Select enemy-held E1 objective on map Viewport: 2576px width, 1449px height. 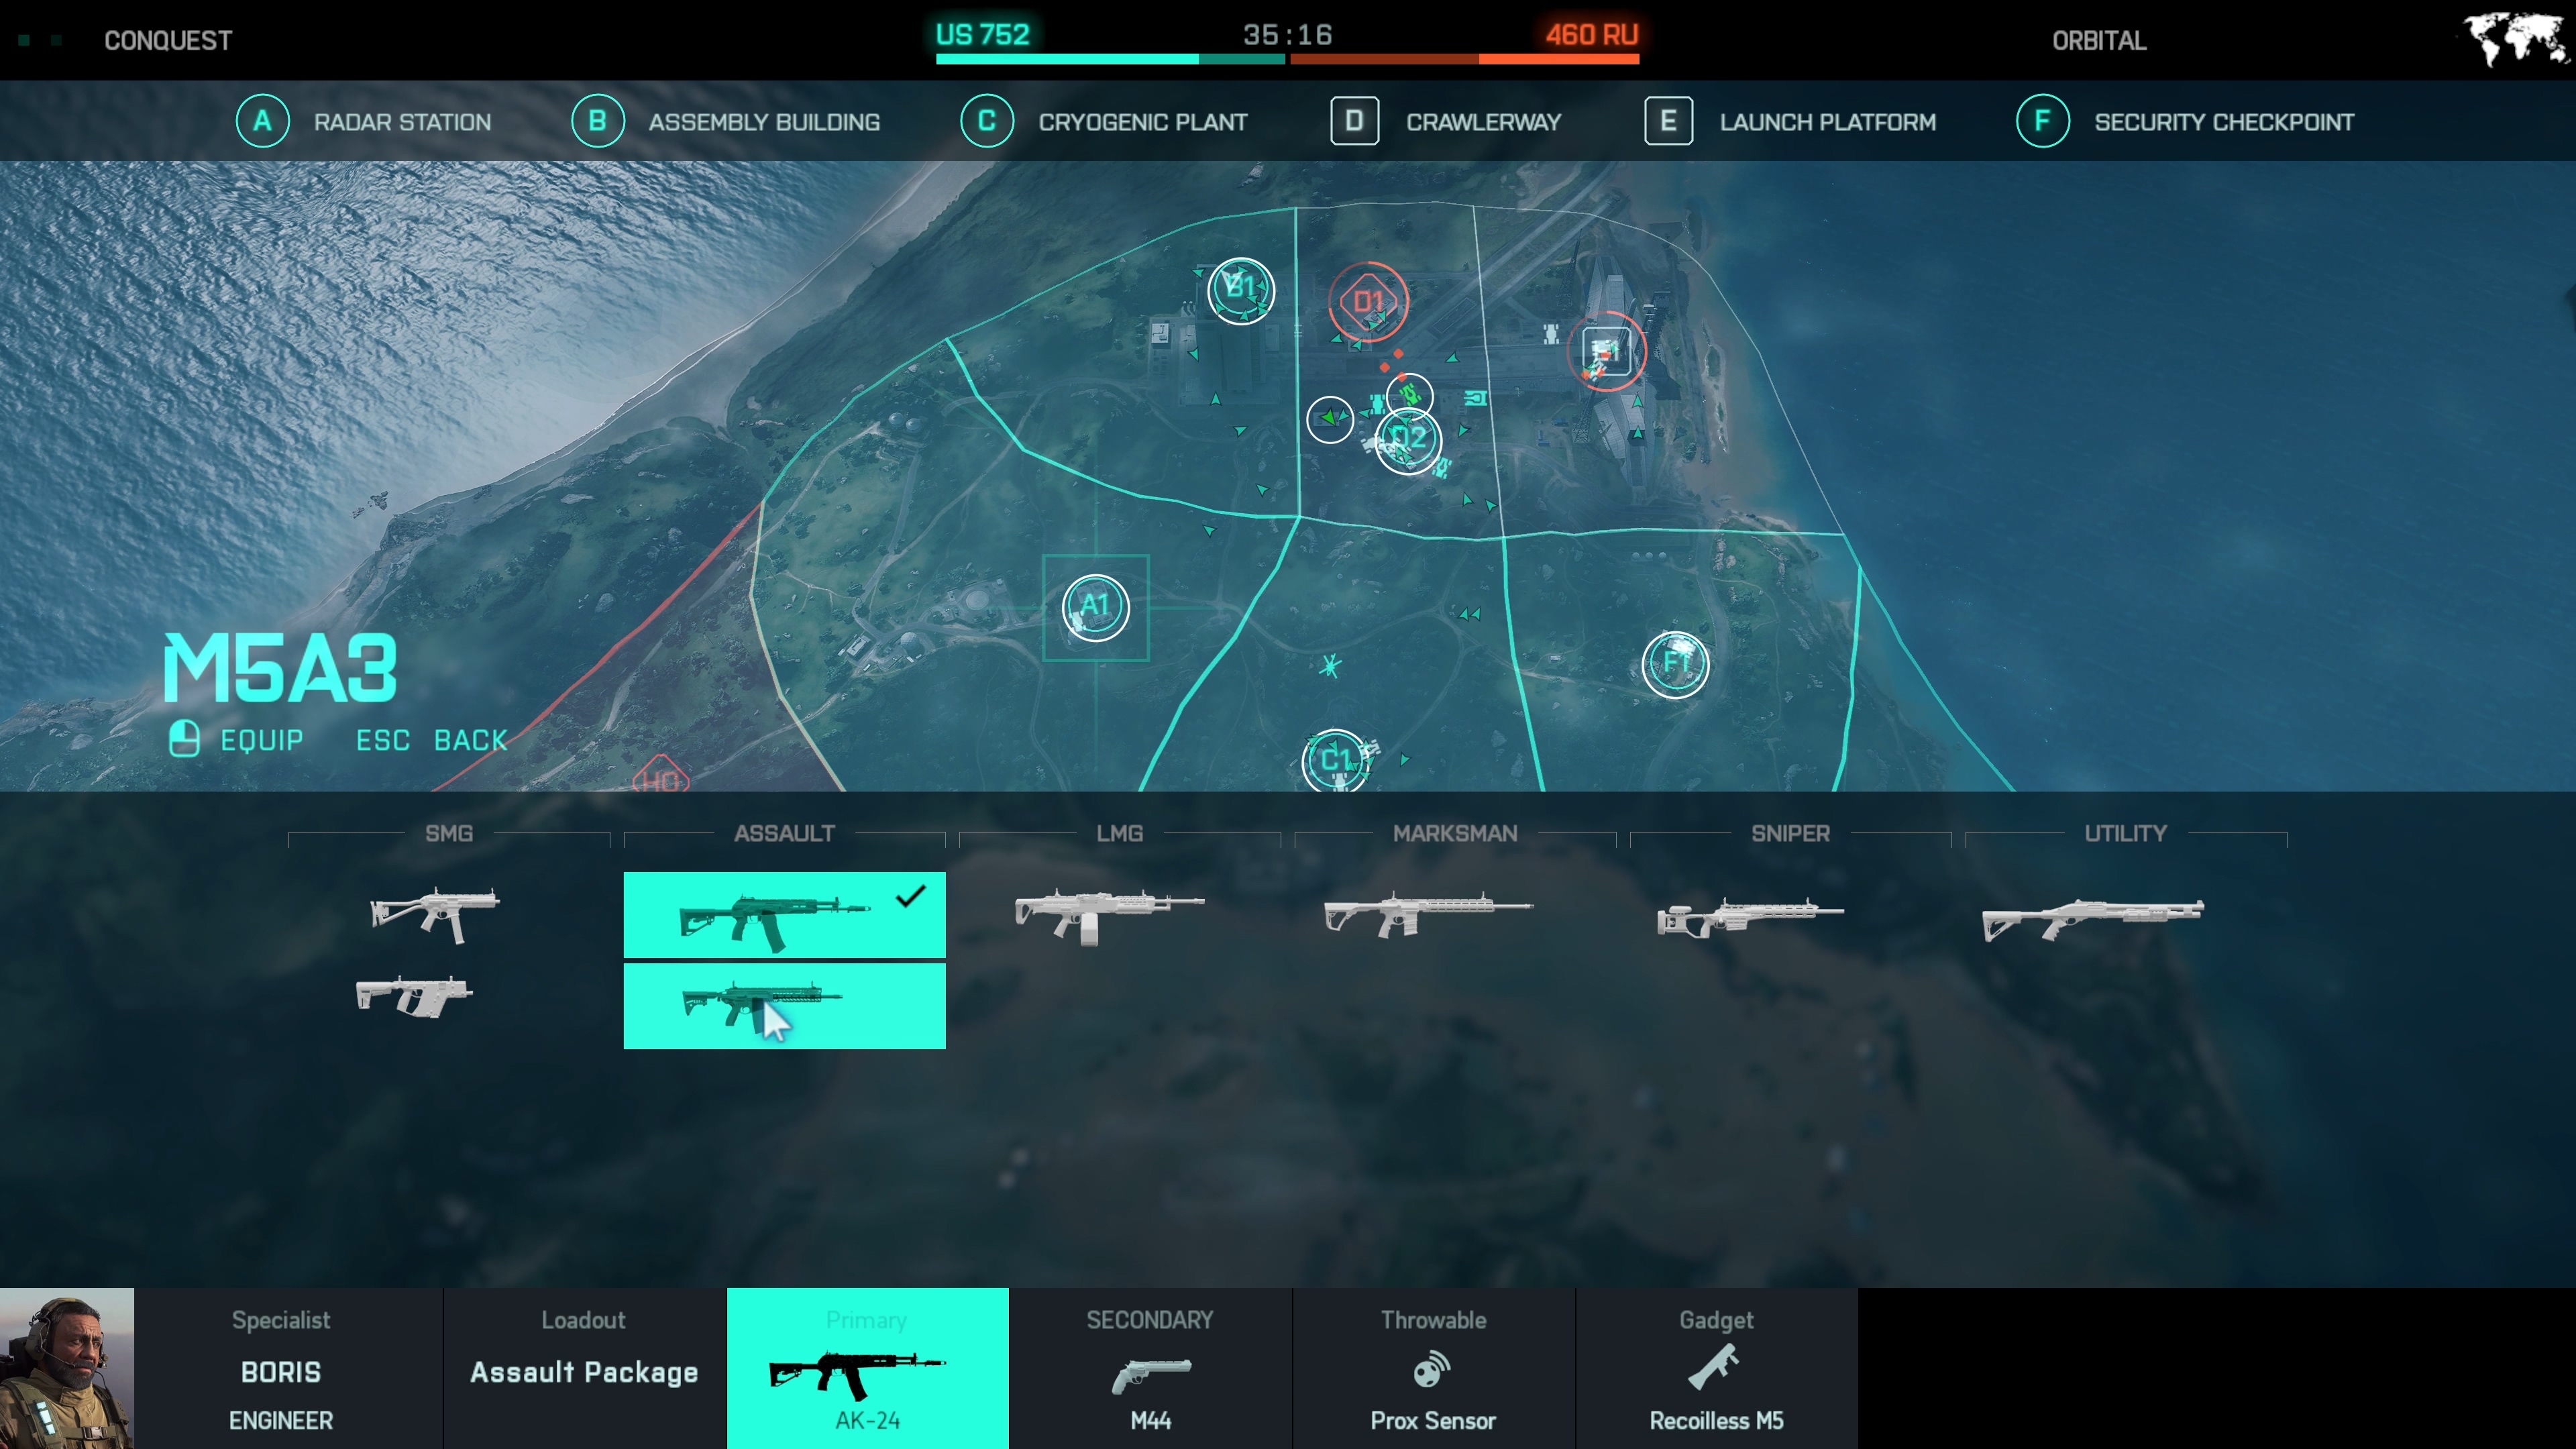click(x=1606, y=352)
